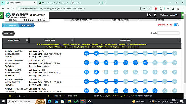Image resolution: width=186 pixels, height=104 pixels.
Task: Switch to the Muscat Municipality RFP tab
Action: coord(53,3)
